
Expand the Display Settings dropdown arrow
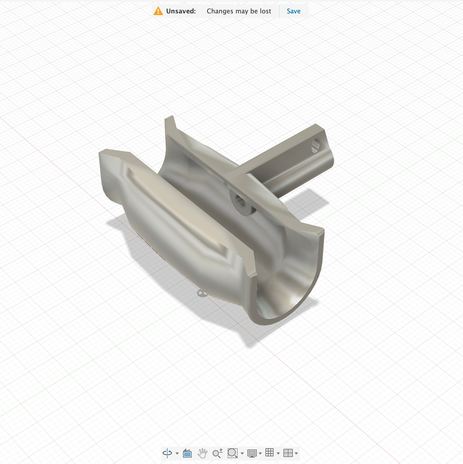tap(260, 453)
